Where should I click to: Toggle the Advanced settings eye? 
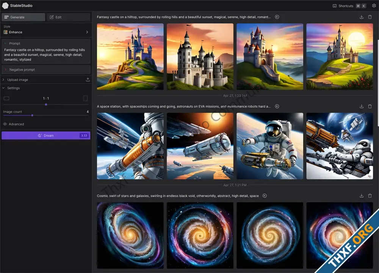[x=5, y=124]
